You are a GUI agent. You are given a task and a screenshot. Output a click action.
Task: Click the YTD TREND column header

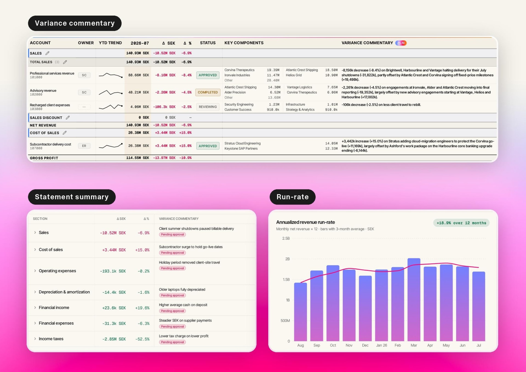110,43
